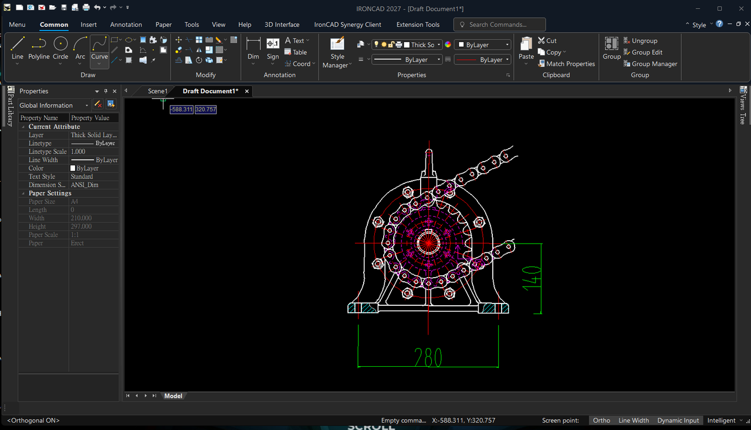
Task: Switch to the Annotation ribbon tab
Action: coord(126,25)
